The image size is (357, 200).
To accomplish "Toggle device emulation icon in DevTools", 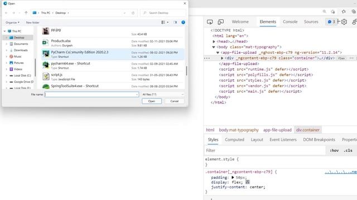I will tap(220, 22).
